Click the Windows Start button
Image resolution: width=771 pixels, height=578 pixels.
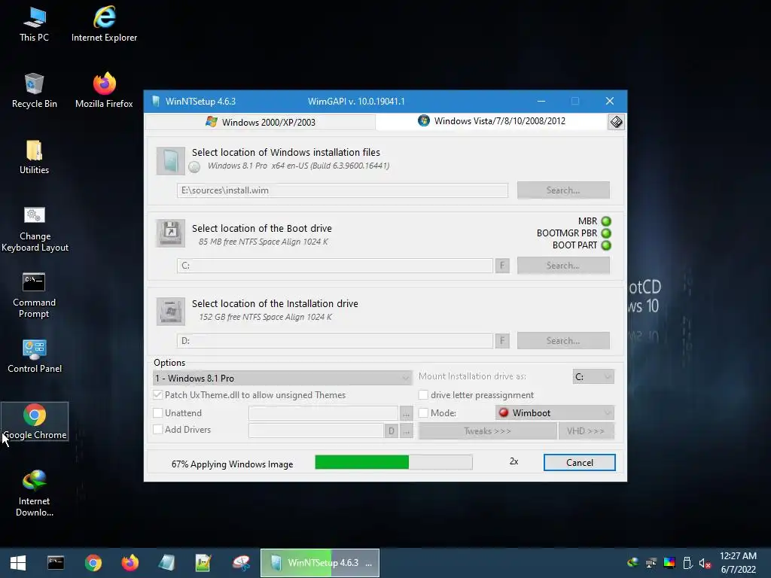(18, 563)
